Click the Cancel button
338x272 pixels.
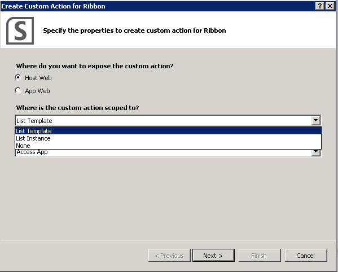[306, 256]
